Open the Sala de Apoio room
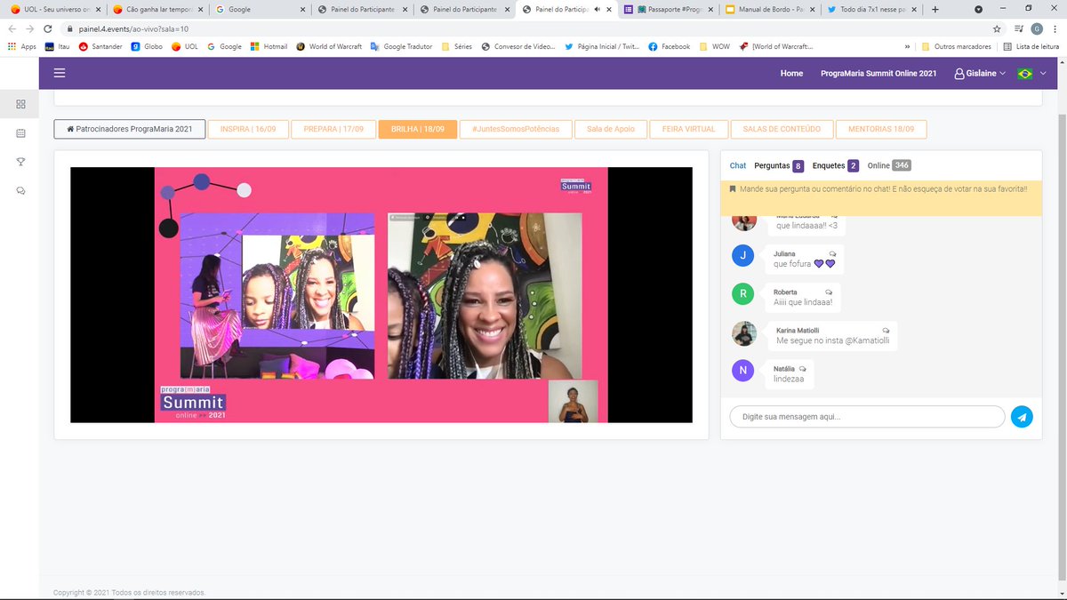Screen dimensions: 1067x600 pyautogui.click(x=611, y=129)
